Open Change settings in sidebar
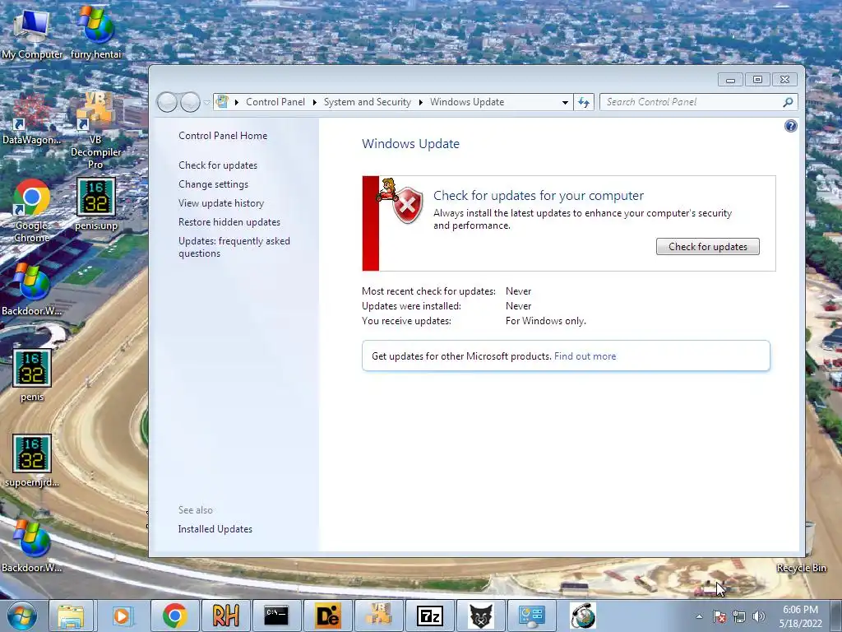 pyautogui.click(x=213, y=184)
